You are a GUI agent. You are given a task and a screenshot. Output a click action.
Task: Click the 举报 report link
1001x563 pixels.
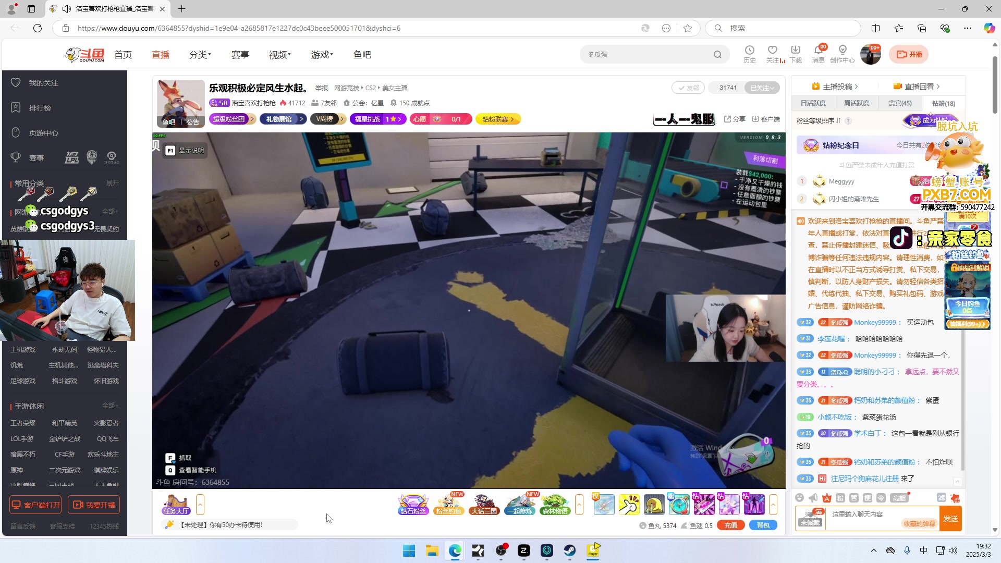tap(322, 88)
